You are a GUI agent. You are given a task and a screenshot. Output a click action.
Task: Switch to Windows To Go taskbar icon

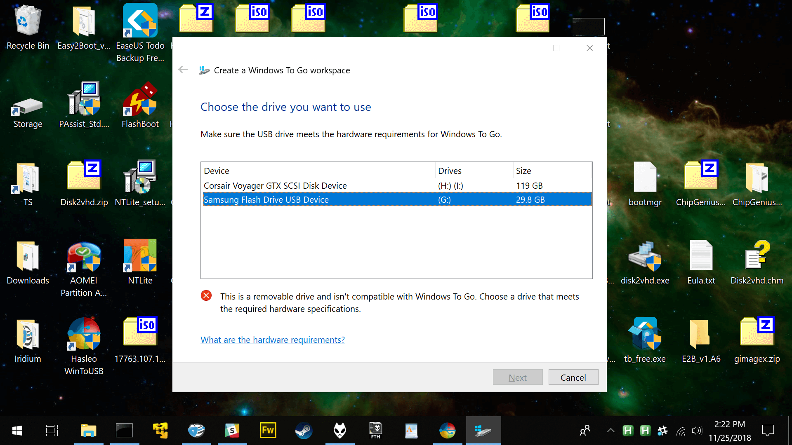tap(483, 431)
